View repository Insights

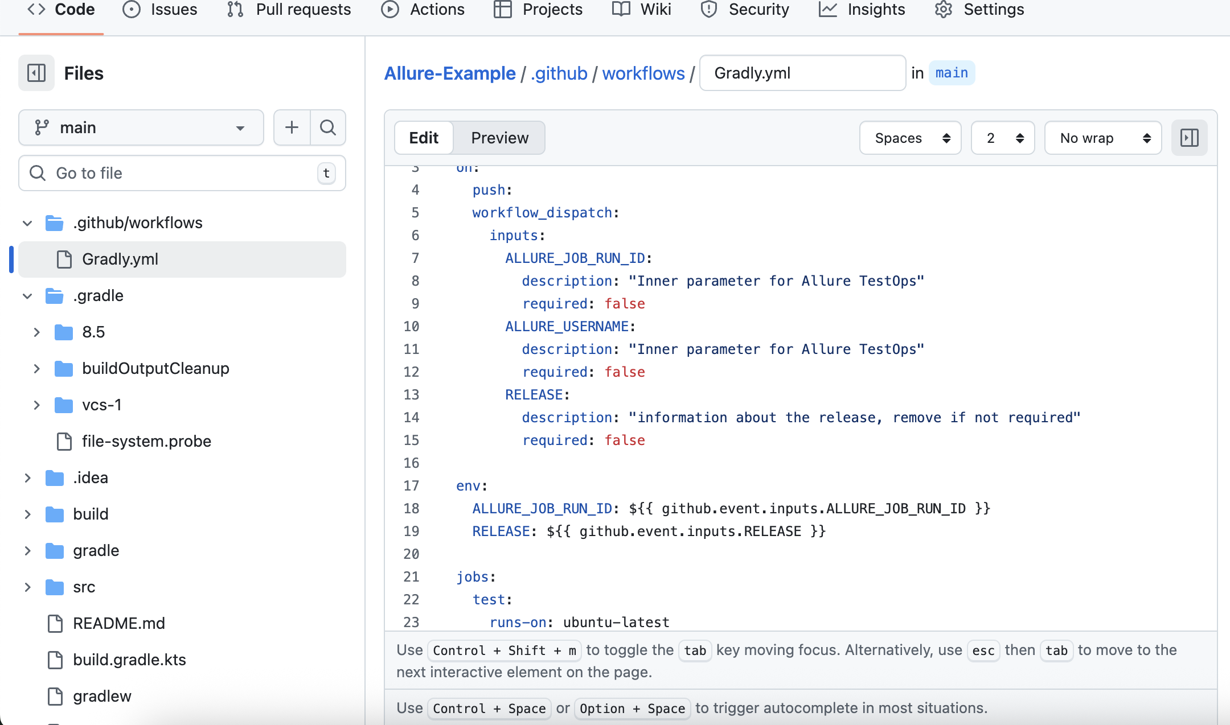pyautogui.click(x=876, y=10)
